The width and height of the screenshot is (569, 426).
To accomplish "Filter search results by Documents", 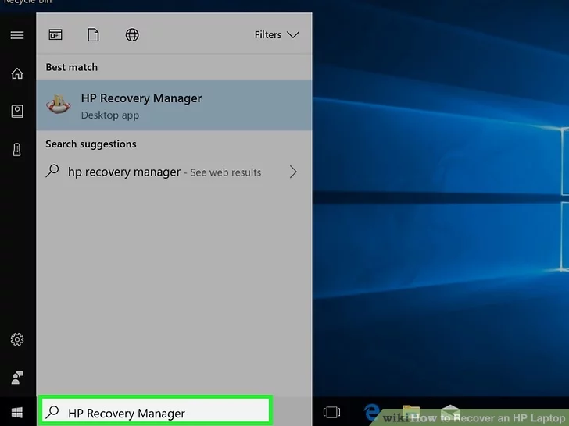I will 93,35.
